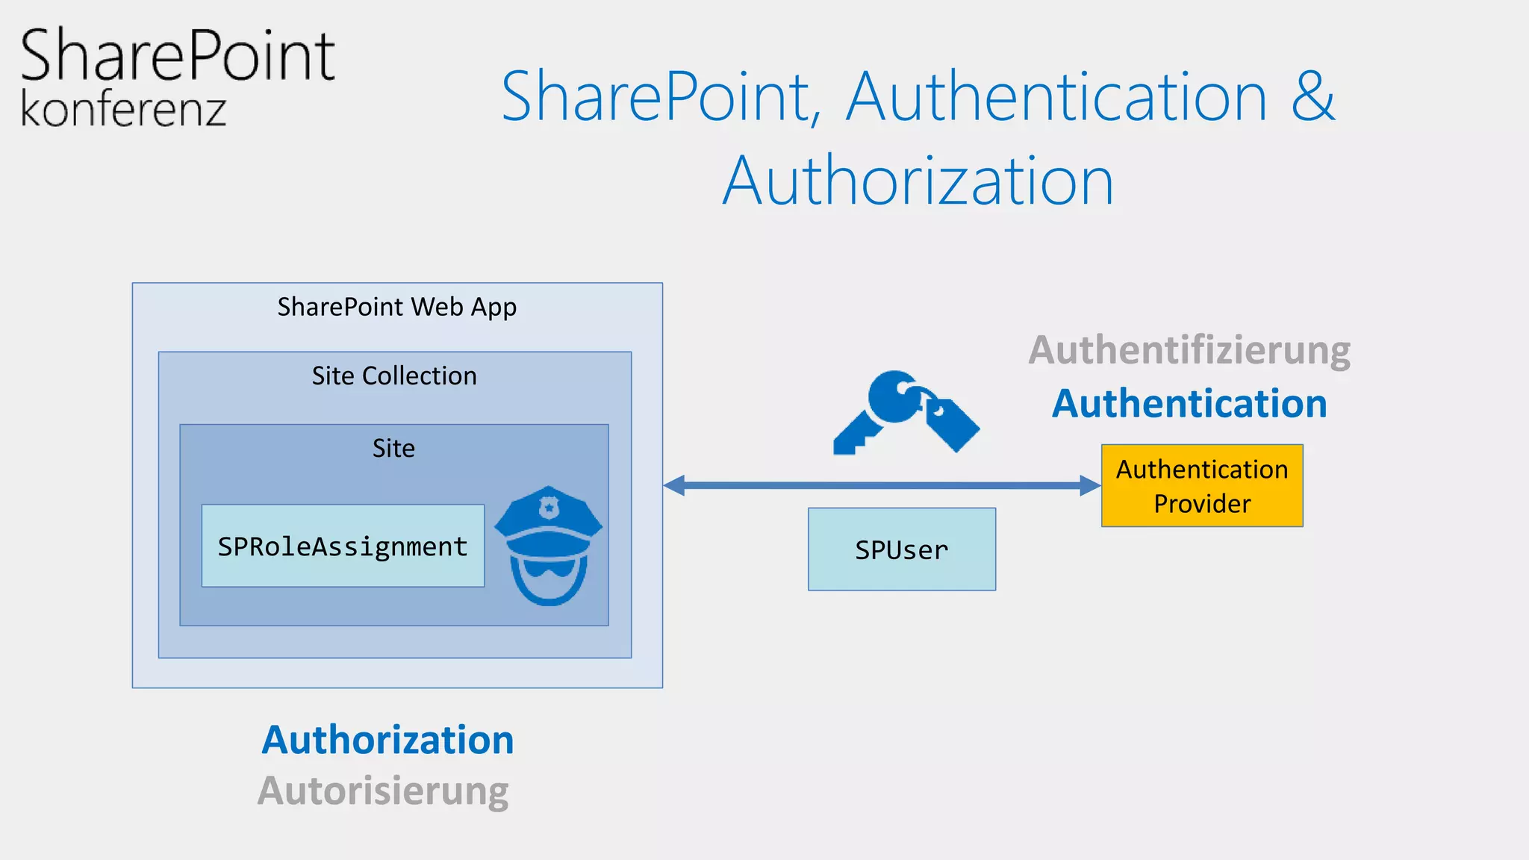Click the "SharePoint Web App" label
Screen dimensions: 1529x860
[x=397, y=307]
